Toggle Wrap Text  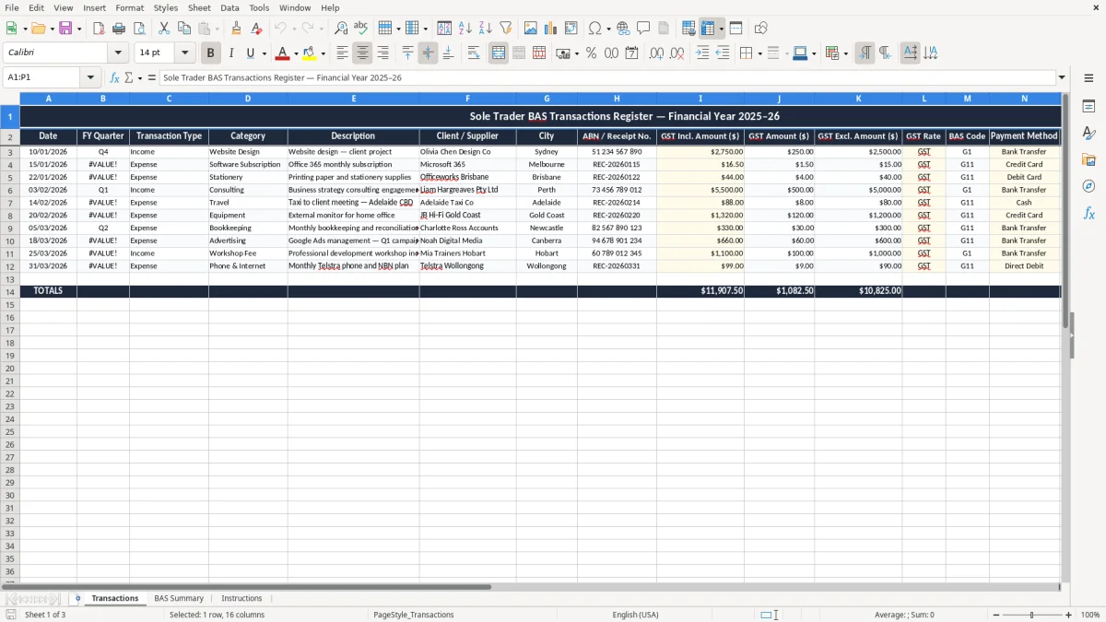(474, 53)
